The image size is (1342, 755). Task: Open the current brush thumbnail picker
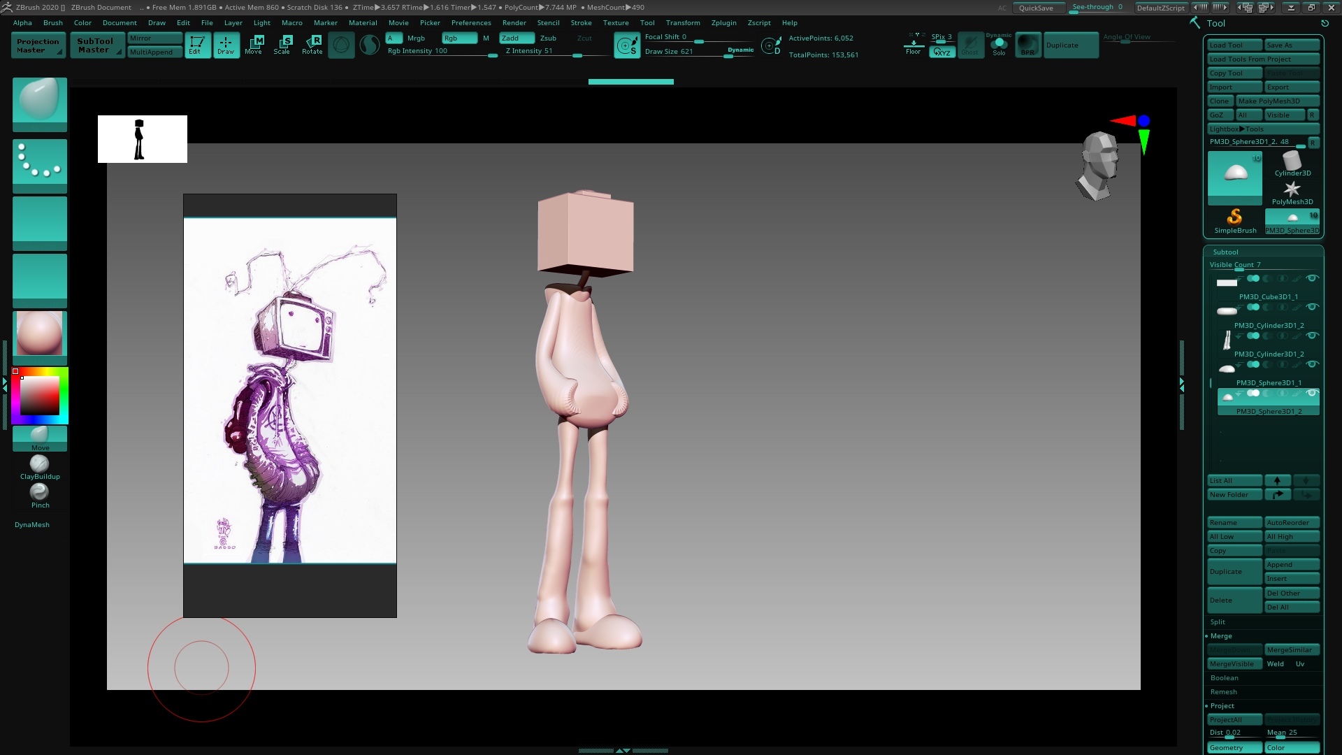pyautogui.click(x=40, y=104)
